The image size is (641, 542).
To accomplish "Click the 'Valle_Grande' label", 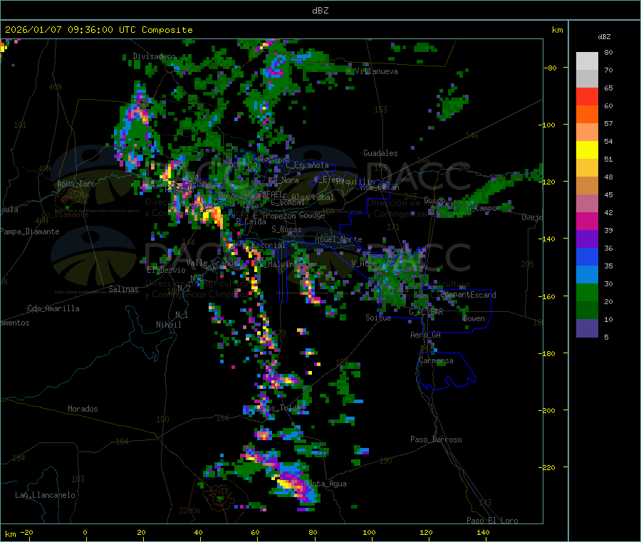I will [212, 262].
